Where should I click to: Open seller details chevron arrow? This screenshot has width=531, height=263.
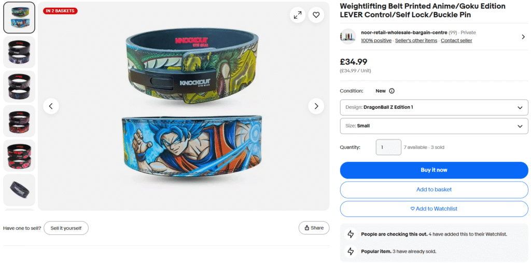(x=523, y=36)
